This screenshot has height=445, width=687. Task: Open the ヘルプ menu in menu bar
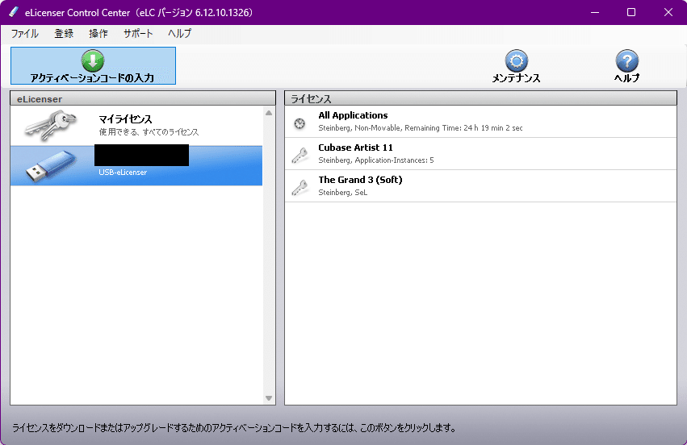tap(180, 33)
